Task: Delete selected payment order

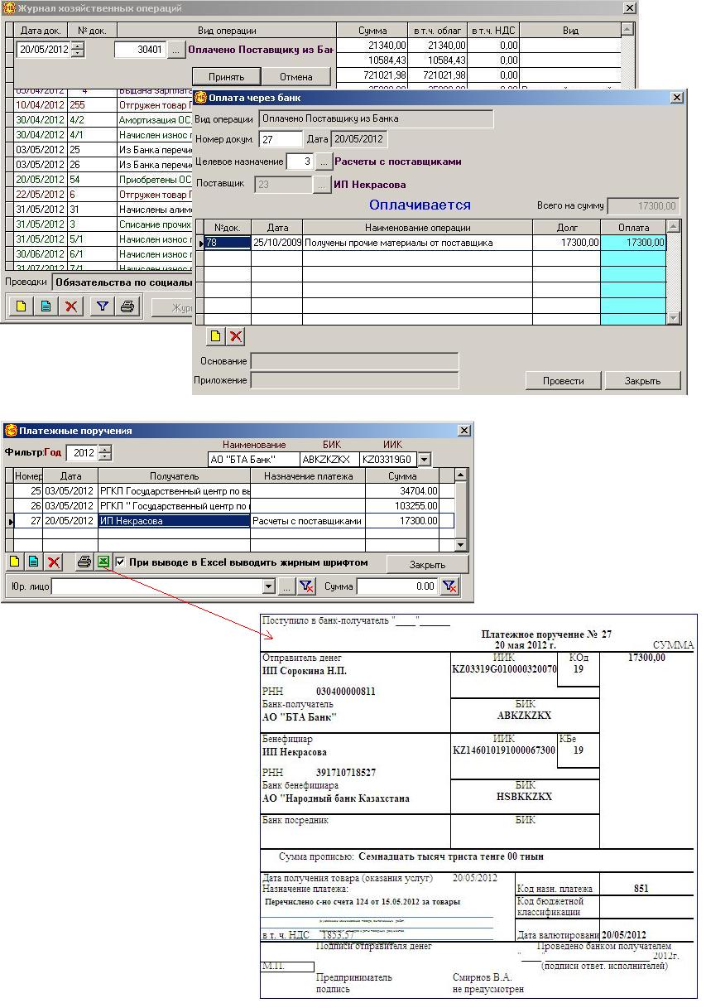Action: point(54,562)
